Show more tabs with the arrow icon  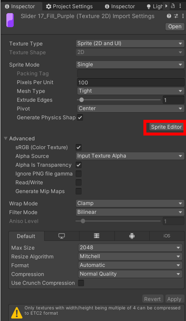tap(167, 6)
